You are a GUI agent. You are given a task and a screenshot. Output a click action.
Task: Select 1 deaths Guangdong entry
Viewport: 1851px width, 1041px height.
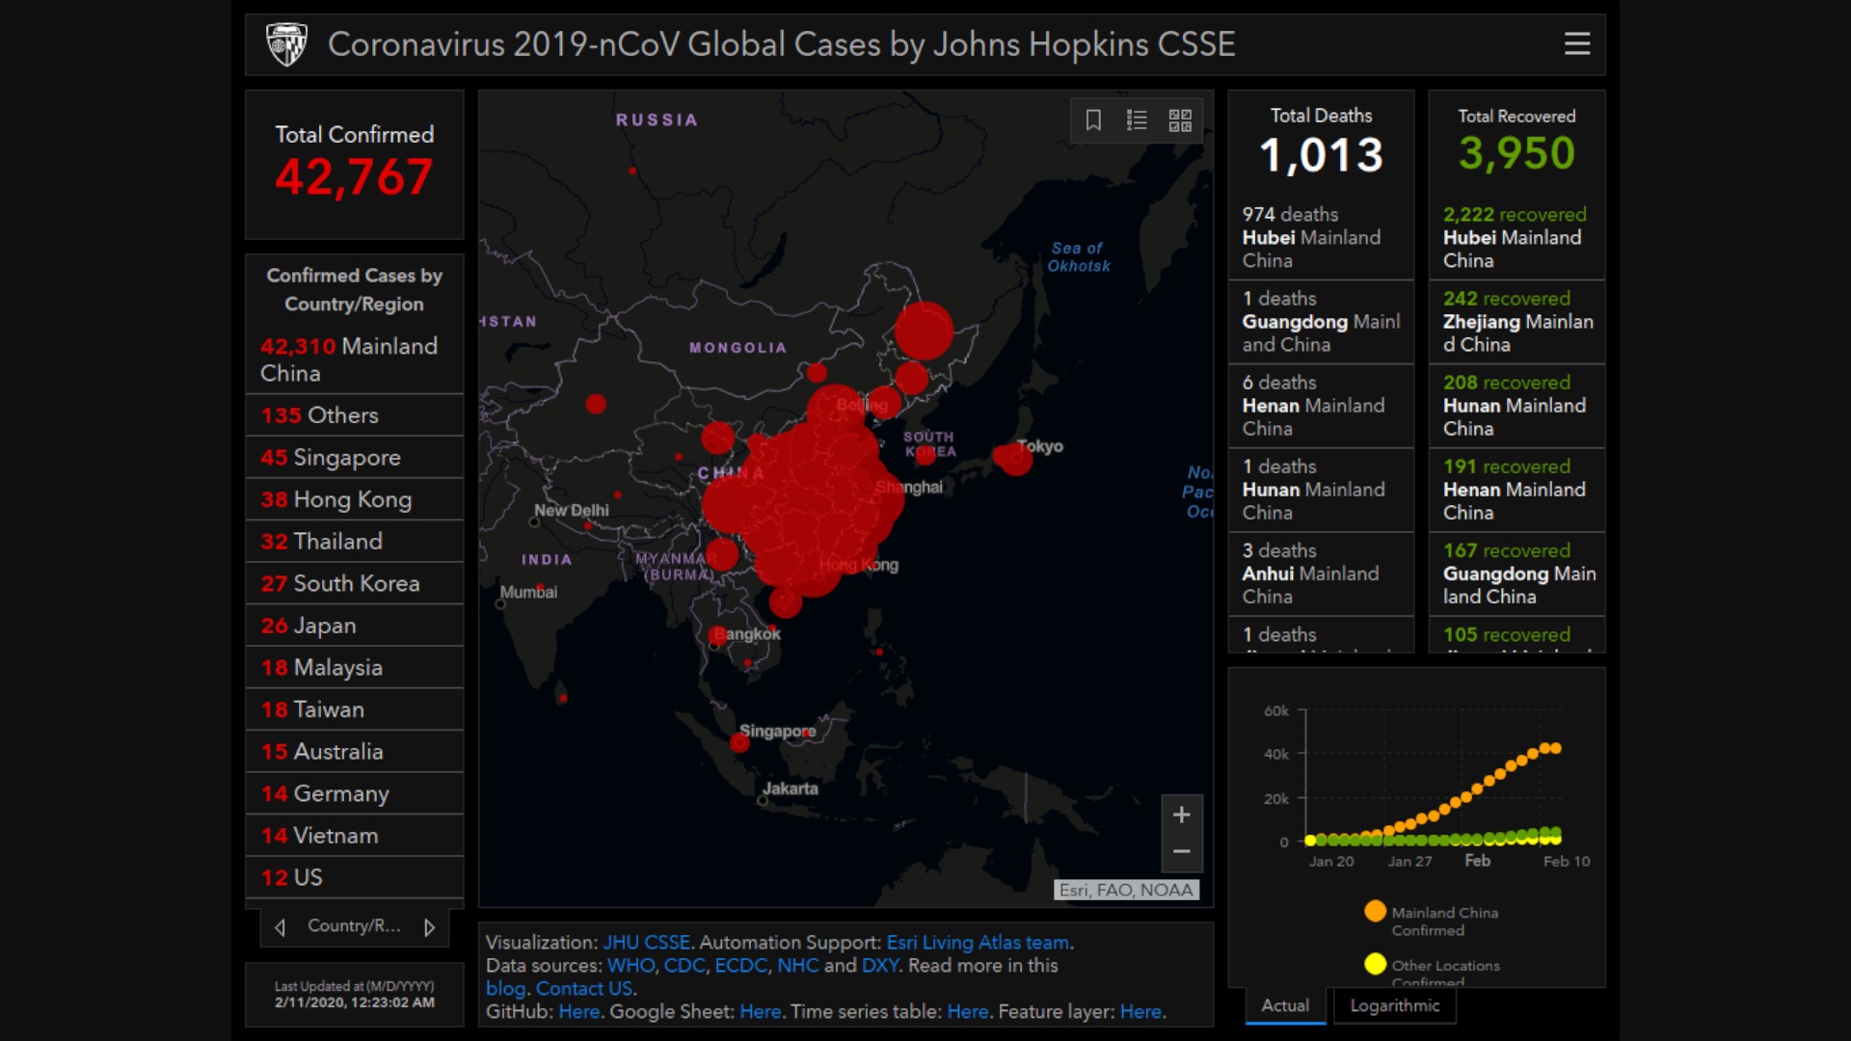(1321, 321)
